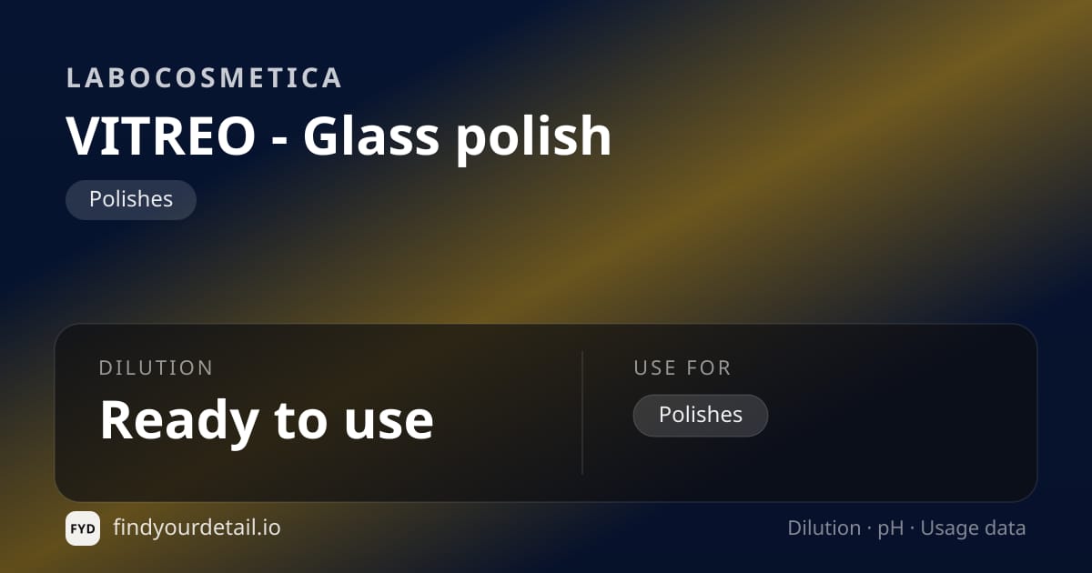Click the USE FOR section label
The width and height of the screenshot is (1092, 573).
click(x=682, y=368)
